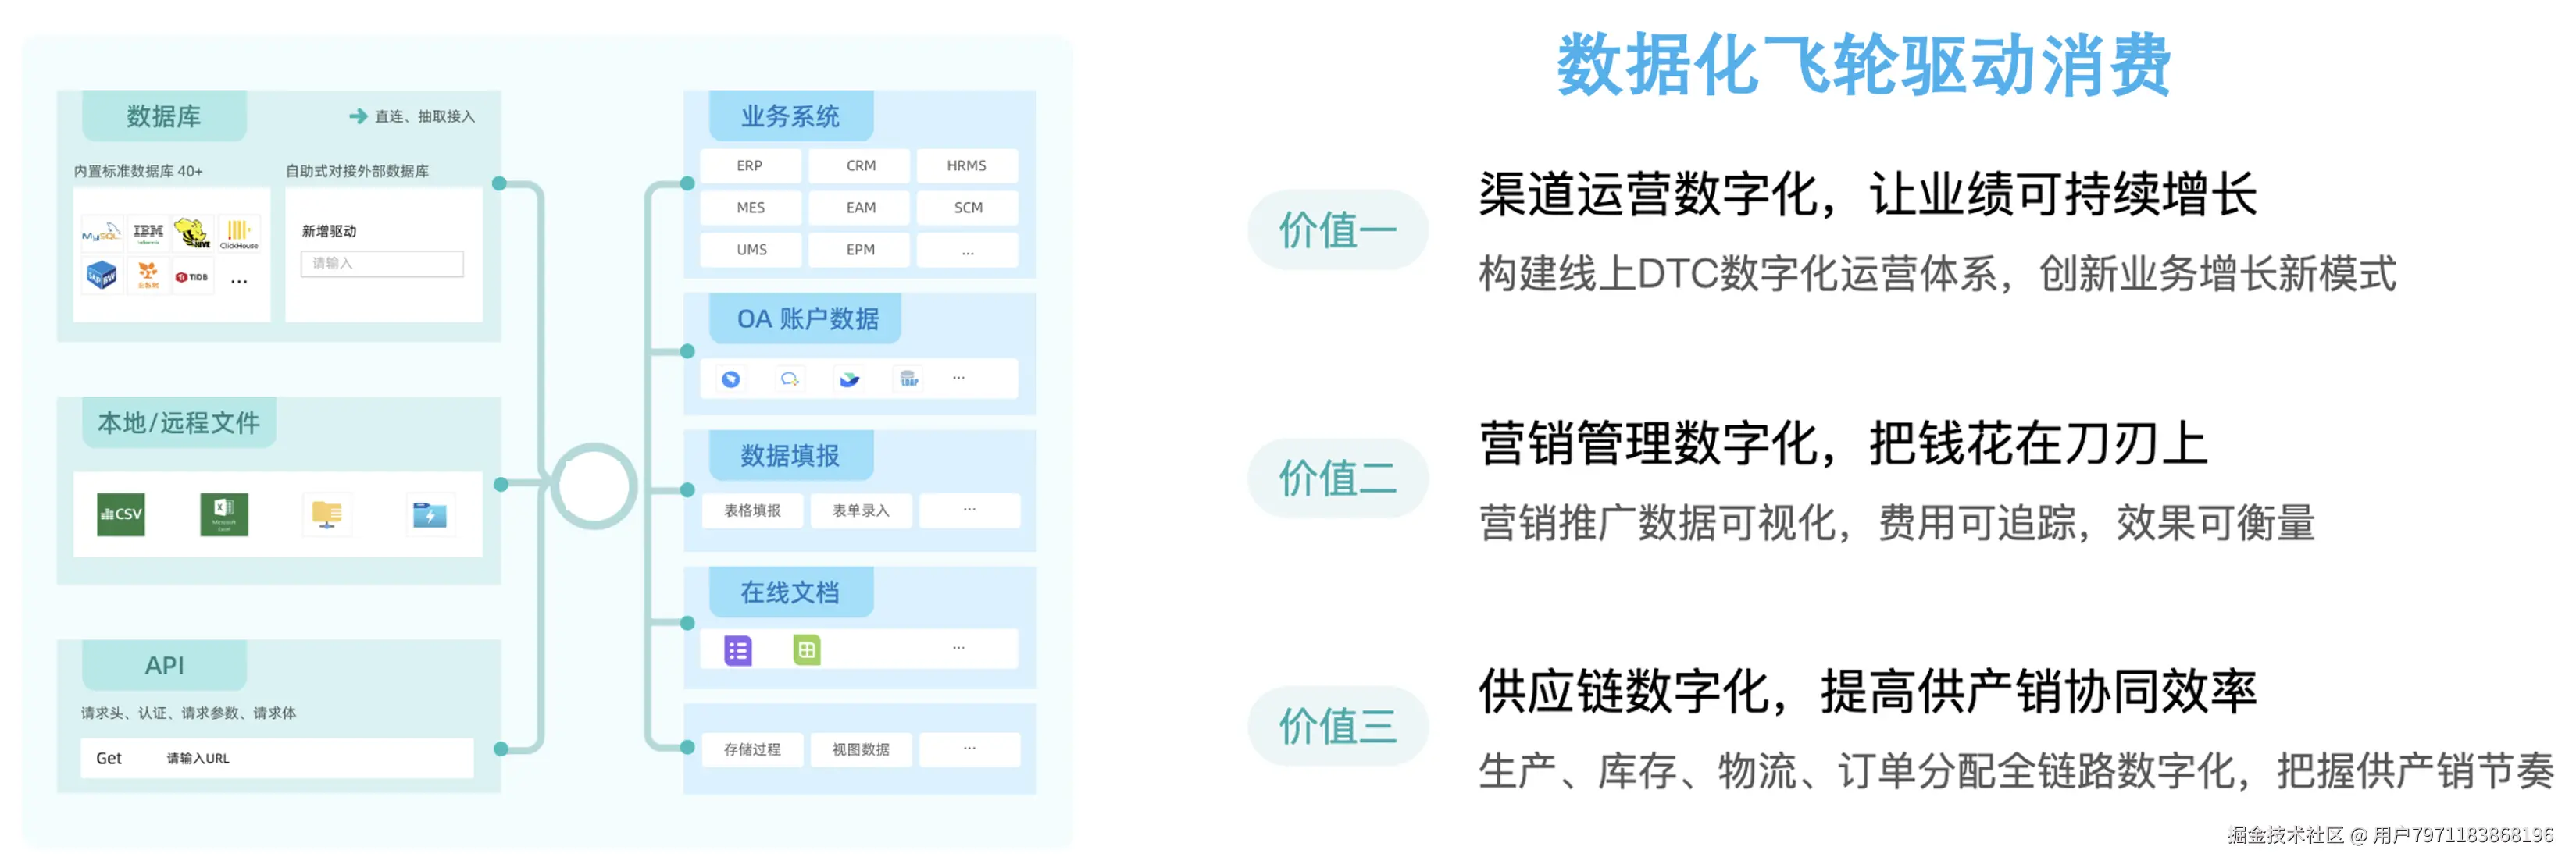The width and height of the screenshot is (2576, 868).
Task: Click the 表格填报 button
Action: [752, 510]
